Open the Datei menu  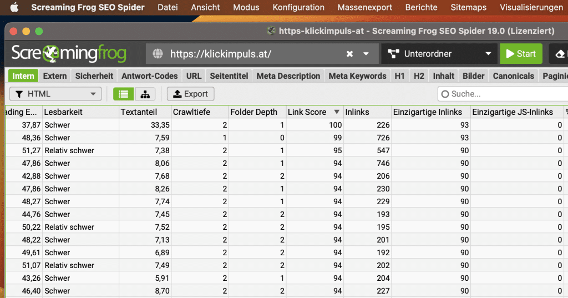point(168,7)
